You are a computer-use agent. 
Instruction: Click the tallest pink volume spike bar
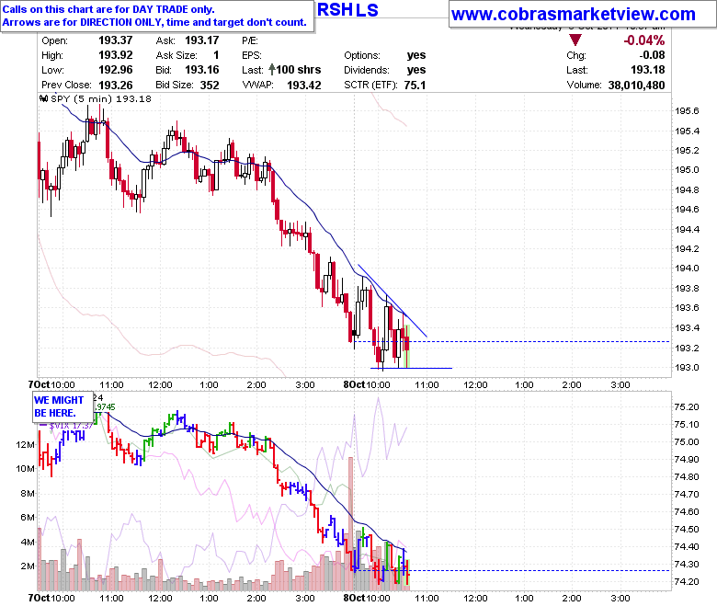[351, 523]
